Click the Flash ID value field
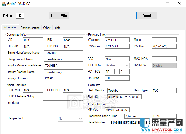 (125, 97)
